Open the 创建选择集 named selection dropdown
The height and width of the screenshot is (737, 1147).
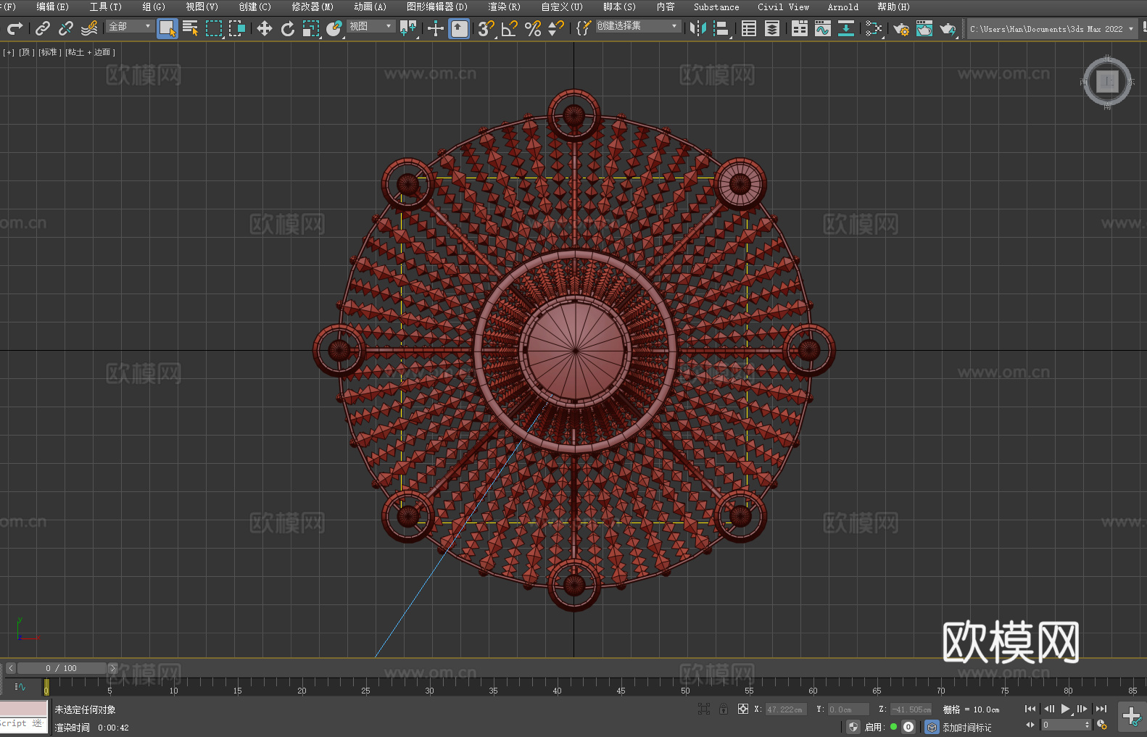637,26
